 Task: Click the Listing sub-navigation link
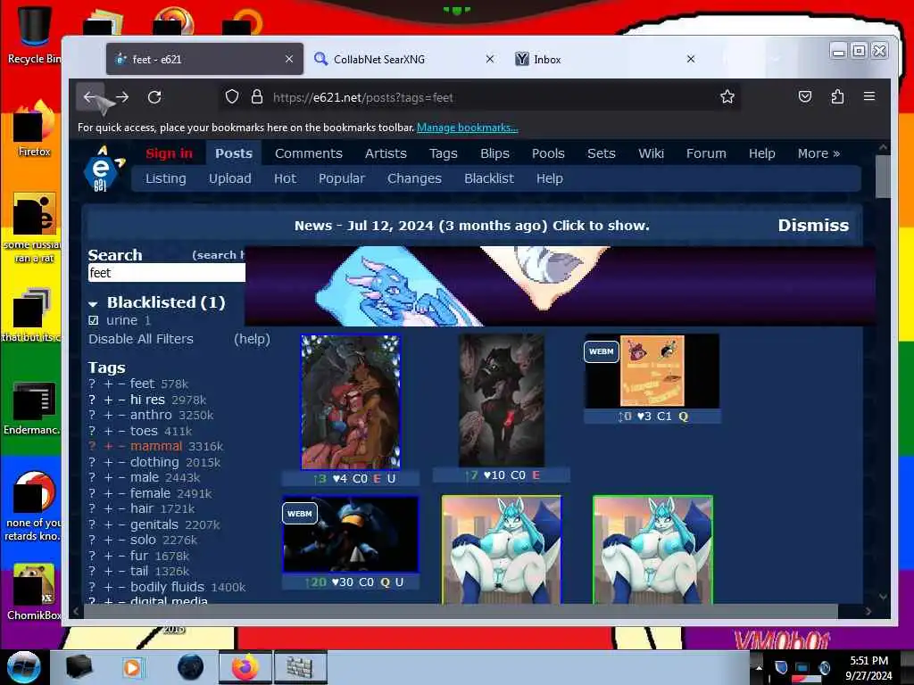click(165, 178)
